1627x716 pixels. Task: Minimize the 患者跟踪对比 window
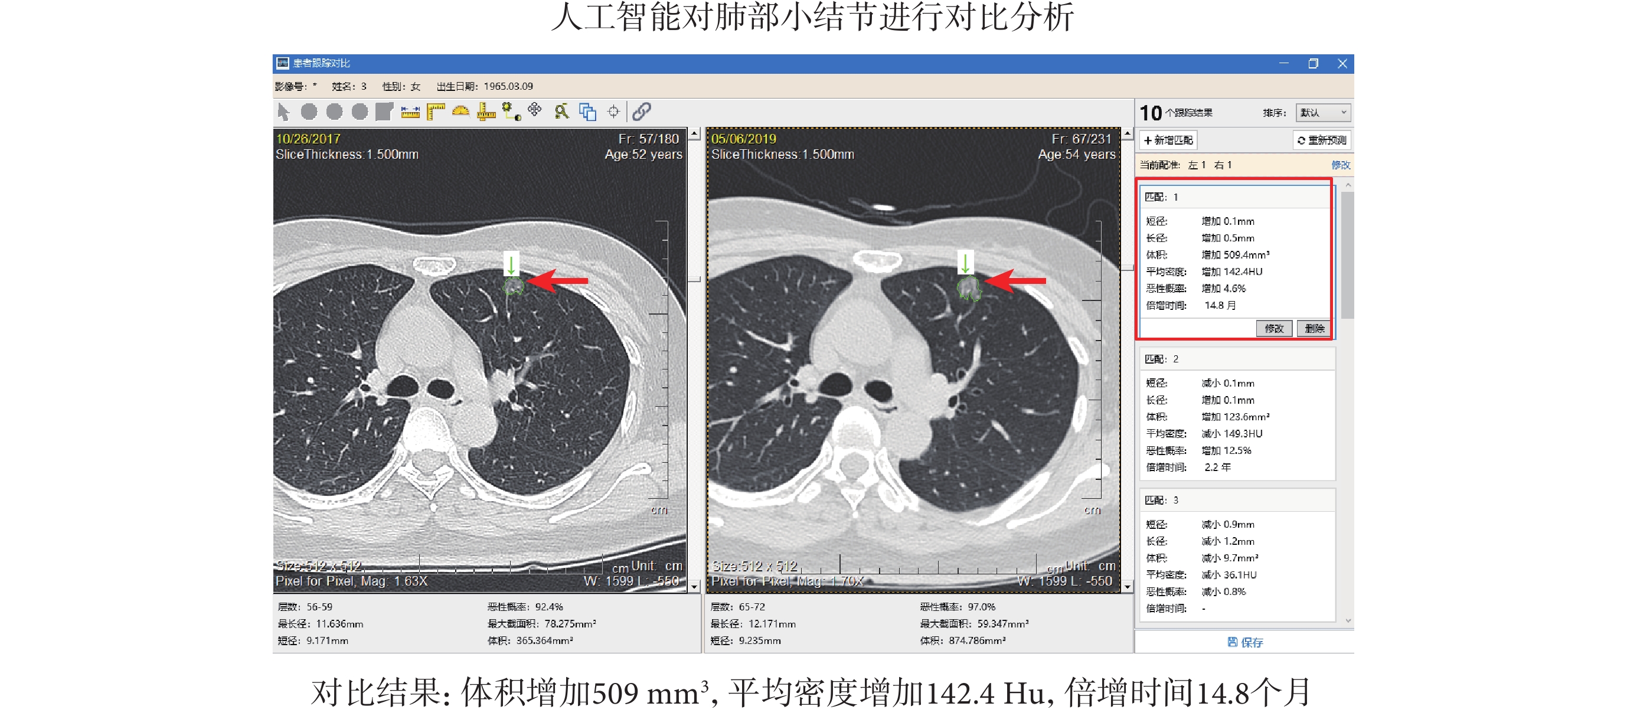(1283, 63)
